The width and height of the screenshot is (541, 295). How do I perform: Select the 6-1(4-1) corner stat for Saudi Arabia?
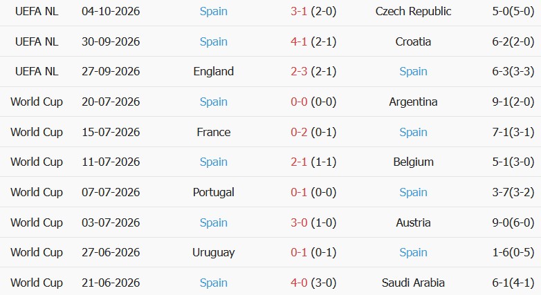click(x=513, y=283)
